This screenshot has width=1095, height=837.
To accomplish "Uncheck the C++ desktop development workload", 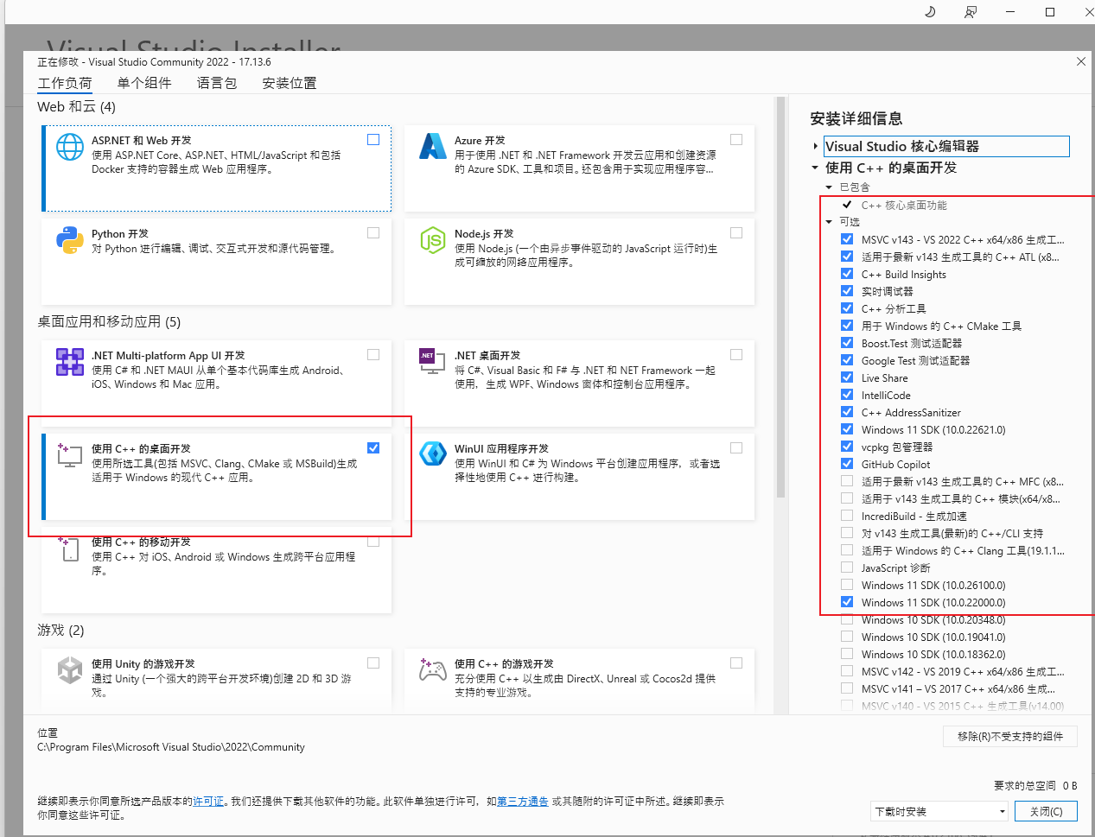I will click(x=373, y=447).
